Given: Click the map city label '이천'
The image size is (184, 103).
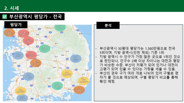Looking at the screenshot, I should pyautogui.click(x=36, y=40).
